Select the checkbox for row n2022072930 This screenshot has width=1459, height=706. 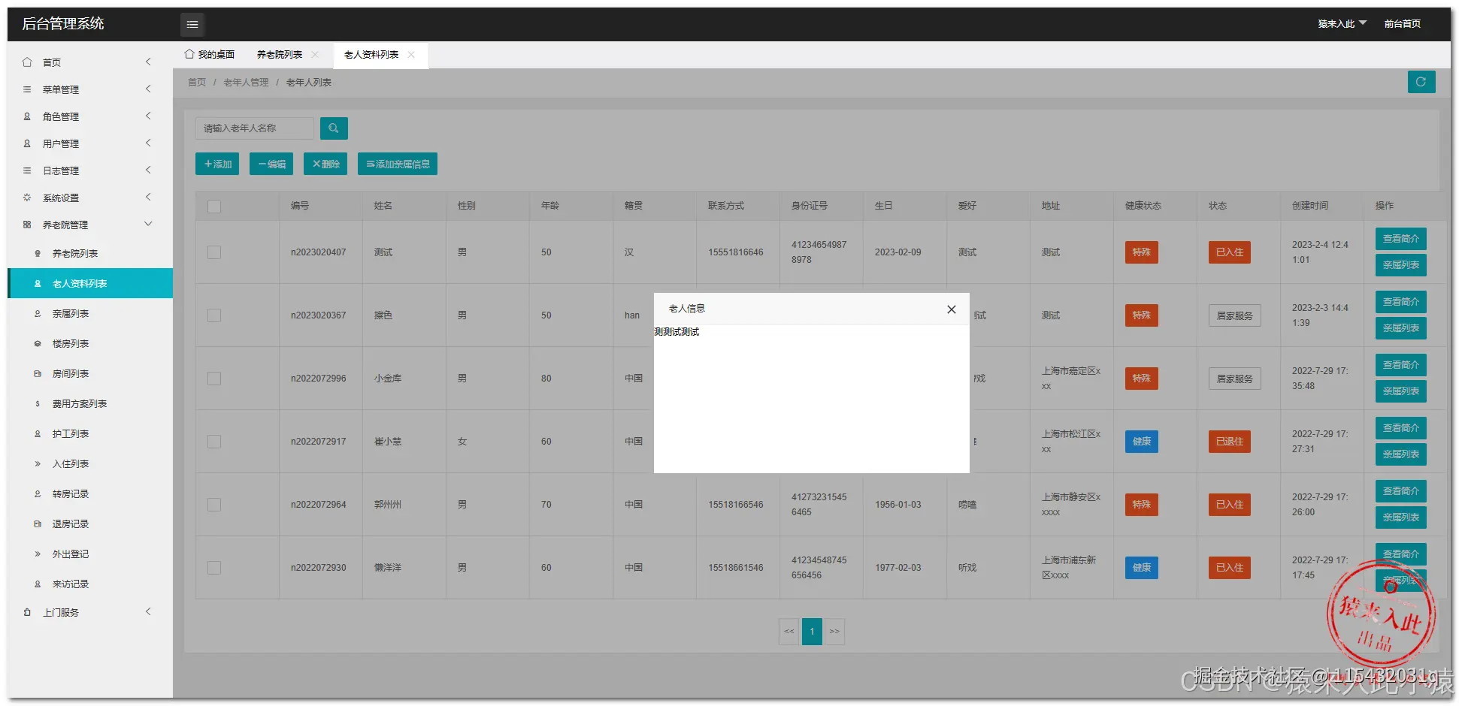point(214,568)
